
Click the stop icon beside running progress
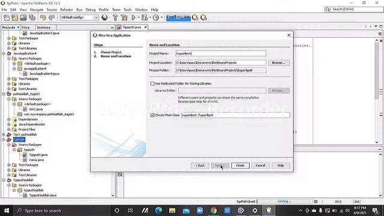pyautogui.click(x=316, y=202)
